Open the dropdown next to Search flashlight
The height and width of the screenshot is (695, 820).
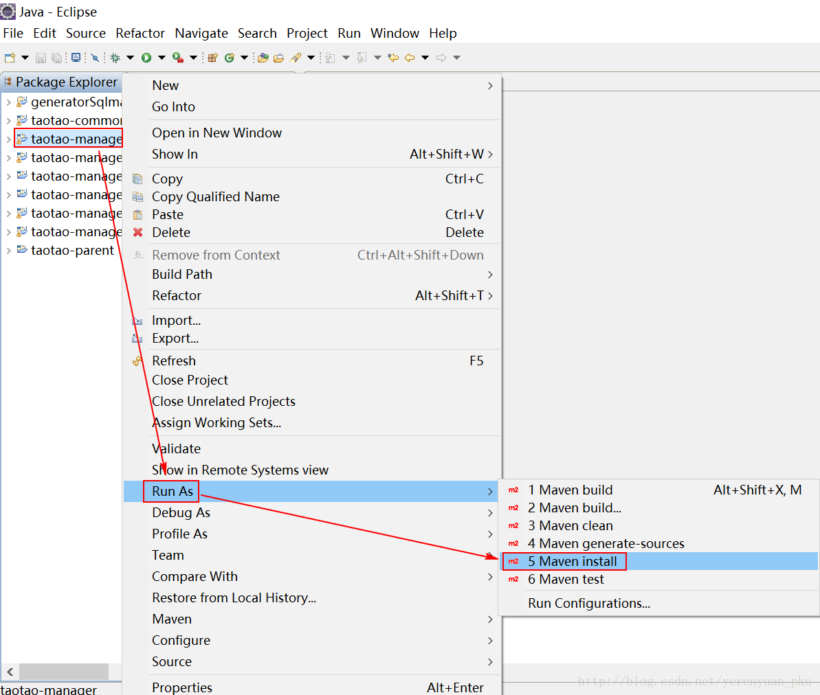311,58
